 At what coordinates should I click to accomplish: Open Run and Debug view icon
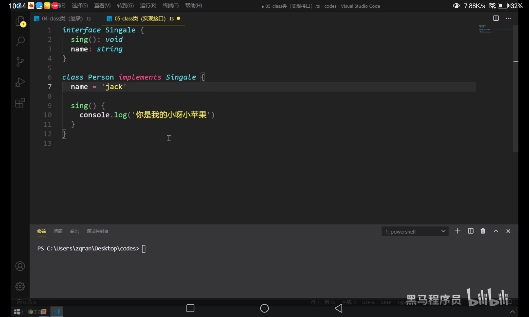pyautogui.click(x=20, y=82)
